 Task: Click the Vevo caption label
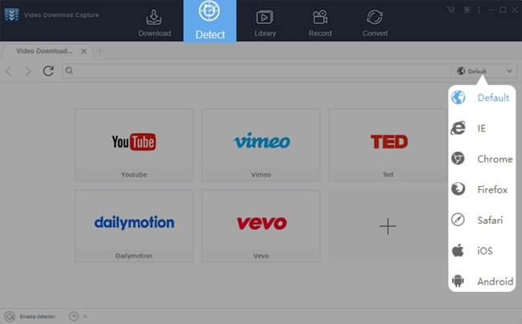[x=261, y=256]
